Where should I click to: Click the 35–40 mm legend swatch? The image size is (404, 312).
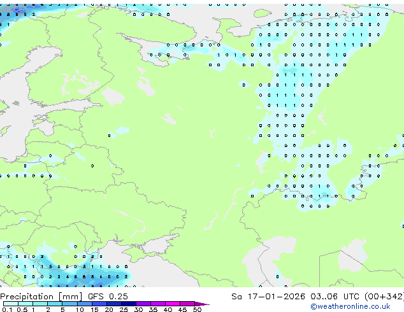158,304
